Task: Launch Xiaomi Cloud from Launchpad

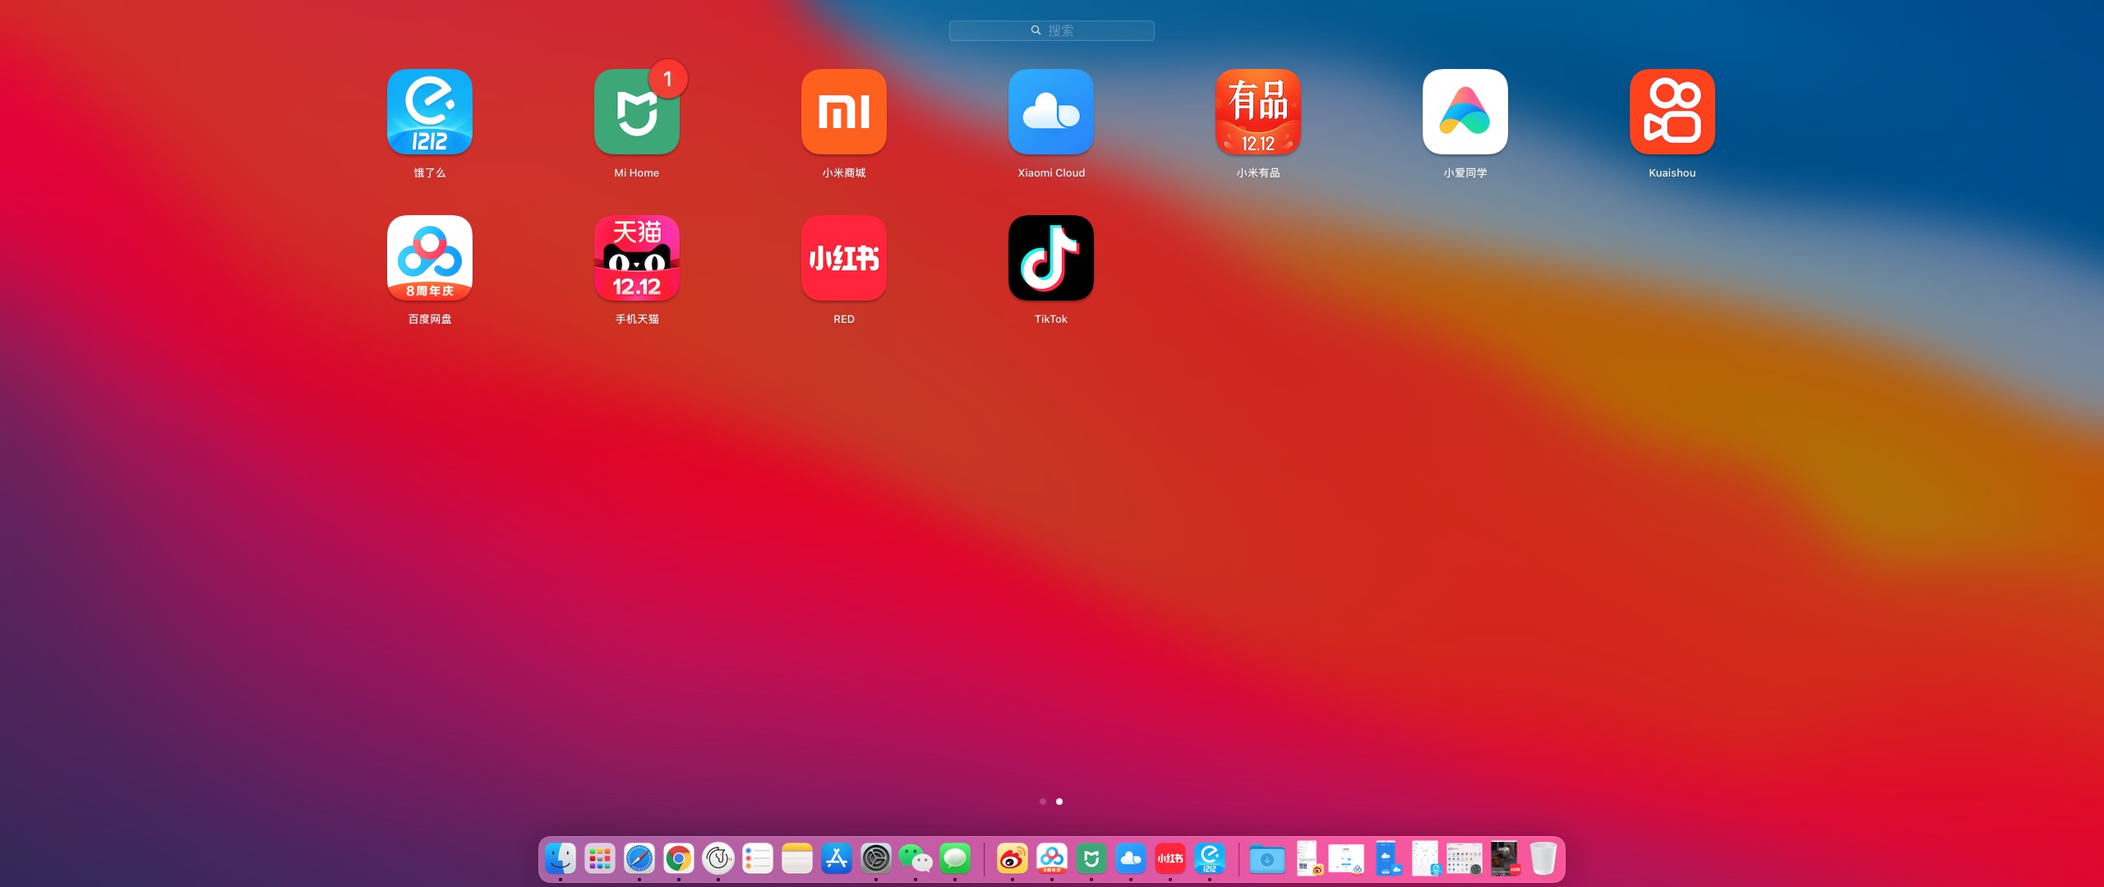Action: pyautogui.click(x=1050, y=112)
